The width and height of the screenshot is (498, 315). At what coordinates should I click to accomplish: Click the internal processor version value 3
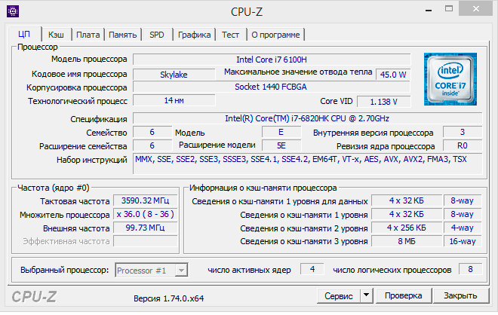pos(463,132)
